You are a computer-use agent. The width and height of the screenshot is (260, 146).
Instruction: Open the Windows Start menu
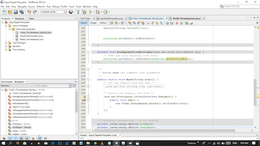coord(3,143)
